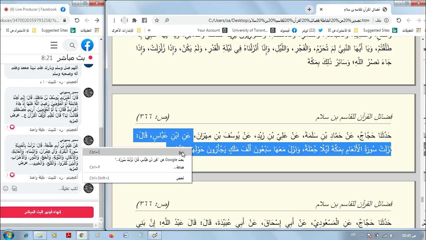The width and height of the screenshot is (426, 240).
Task: Open the Extensions puzzle icon
Action: coord(134,20)
